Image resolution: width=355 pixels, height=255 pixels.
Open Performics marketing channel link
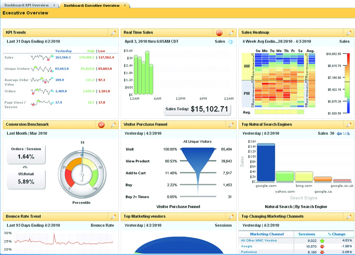(249, 252)
